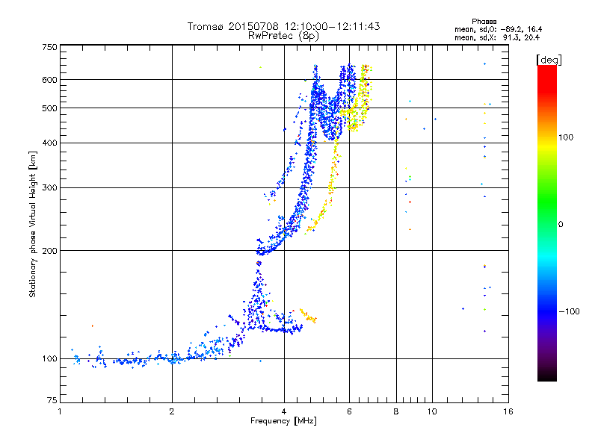Click the black bottom of the colorbar
The image size is (598, 448).
547,376
